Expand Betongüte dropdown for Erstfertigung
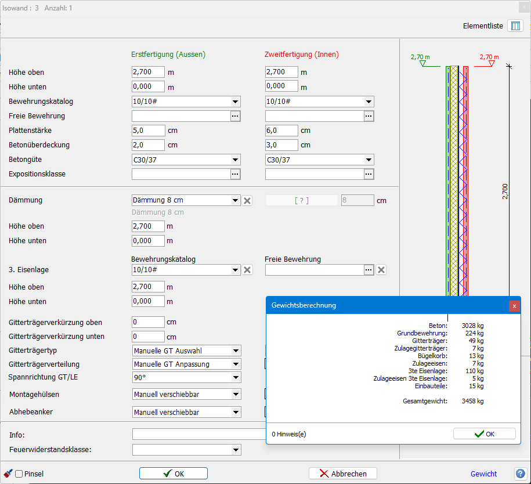 (235, 160)
